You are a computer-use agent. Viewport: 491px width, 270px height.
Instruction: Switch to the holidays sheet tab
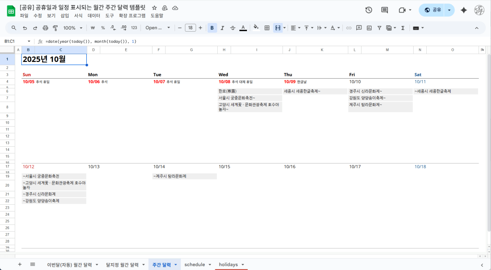click(228, 265)
